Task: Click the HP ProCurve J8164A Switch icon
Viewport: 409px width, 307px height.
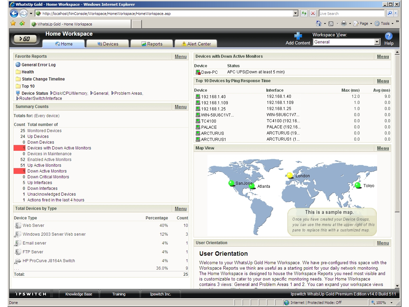Action: click(x=18, y=261)
